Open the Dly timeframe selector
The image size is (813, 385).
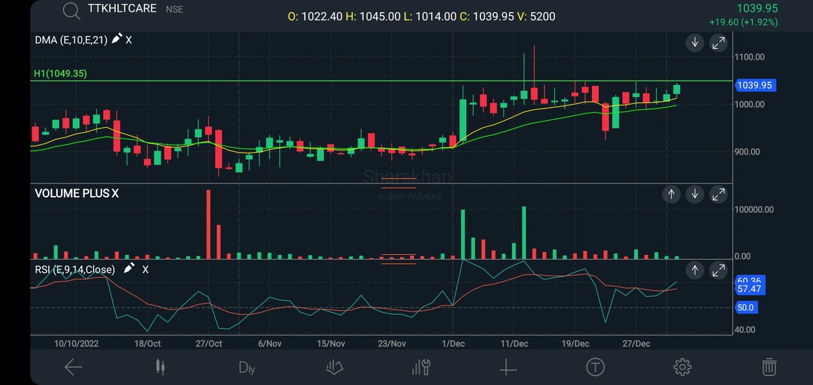coord(247,368)
